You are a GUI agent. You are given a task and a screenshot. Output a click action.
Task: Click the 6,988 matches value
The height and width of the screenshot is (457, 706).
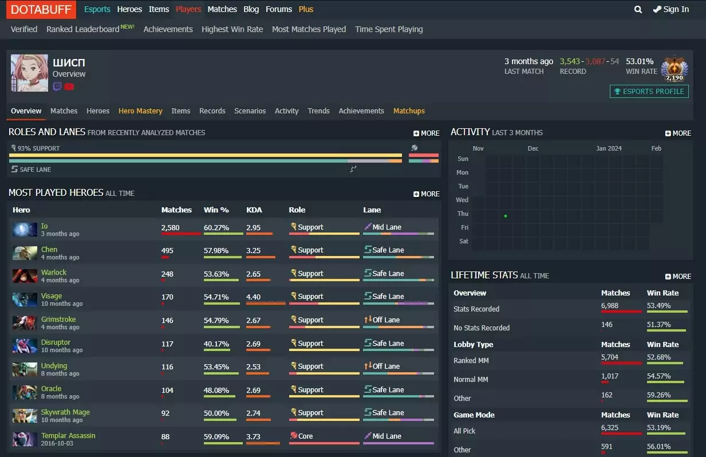click(610, 306)
